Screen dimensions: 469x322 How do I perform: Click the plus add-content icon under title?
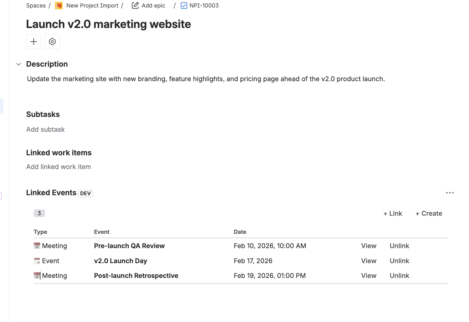coord(33,41)
